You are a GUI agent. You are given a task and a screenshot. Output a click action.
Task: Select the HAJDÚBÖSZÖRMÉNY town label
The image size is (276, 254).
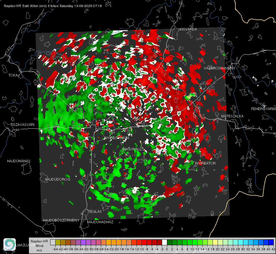[x=61, y=220]
